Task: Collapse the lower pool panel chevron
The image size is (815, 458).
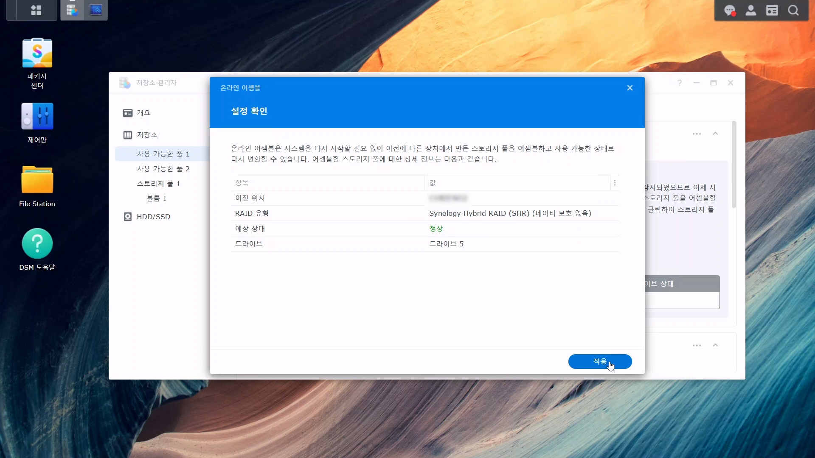Action: [716, 345]
